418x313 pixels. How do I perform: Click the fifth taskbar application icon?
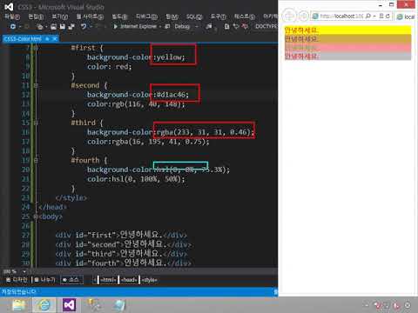pyautogui.click(x=119, y=305)
